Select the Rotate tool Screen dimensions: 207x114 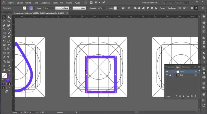[4, 41]
